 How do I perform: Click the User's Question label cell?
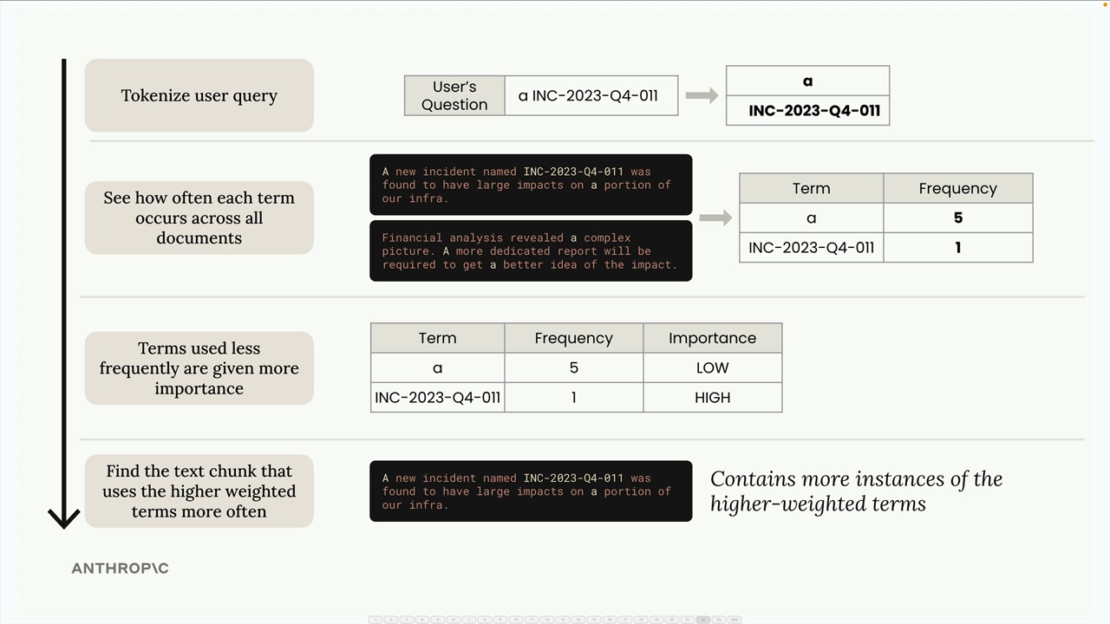[x=454, y=95]
